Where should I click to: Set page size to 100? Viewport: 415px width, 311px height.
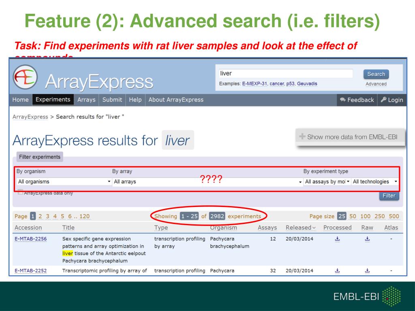click(x=365, y=216)
